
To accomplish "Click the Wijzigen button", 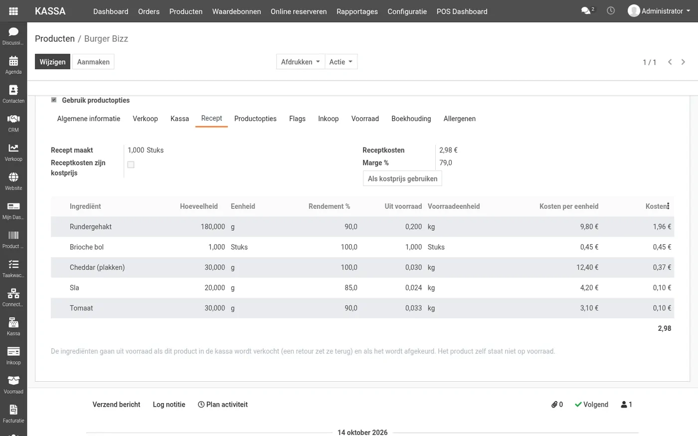I will tap(52, 62).
